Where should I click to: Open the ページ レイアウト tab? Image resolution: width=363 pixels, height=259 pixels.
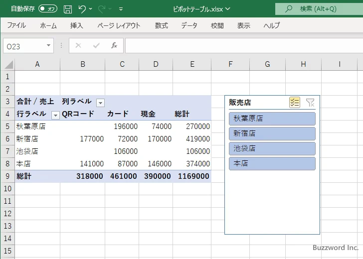click(x=119, y=25)
